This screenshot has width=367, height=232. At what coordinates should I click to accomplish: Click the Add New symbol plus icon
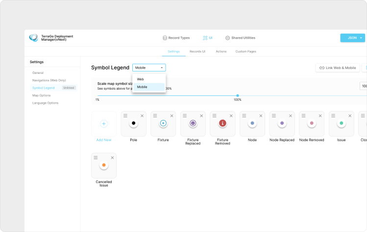point(103,124)
